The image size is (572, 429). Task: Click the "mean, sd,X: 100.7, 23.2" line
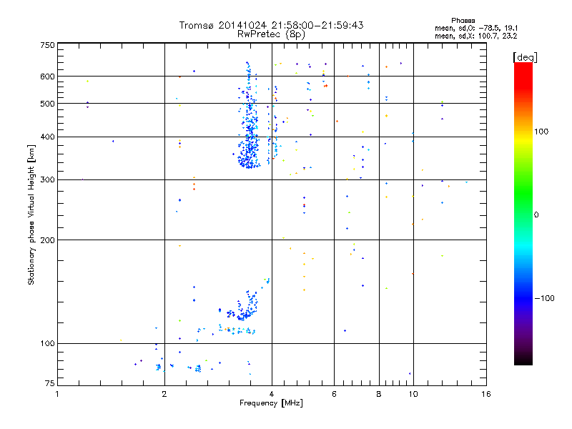[x=476, y=36]
